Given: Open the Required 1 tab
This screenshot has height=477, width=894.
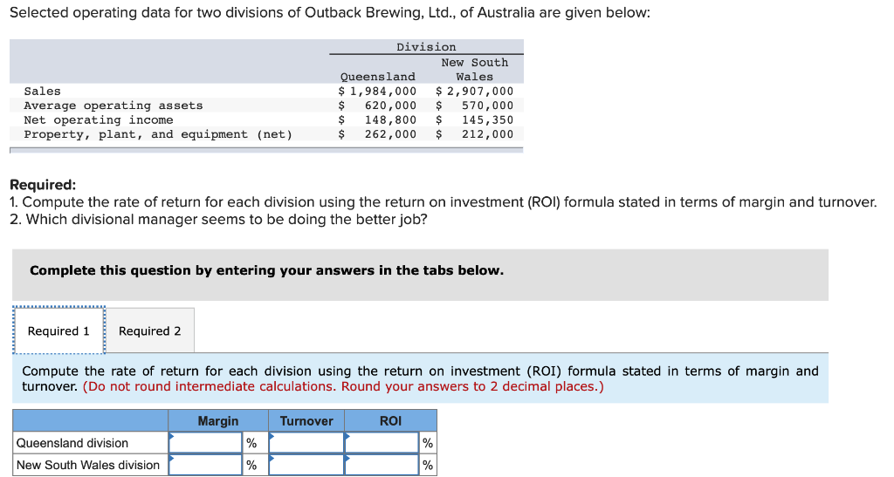Looking at the screenshot, I should [x=58, y=330].
